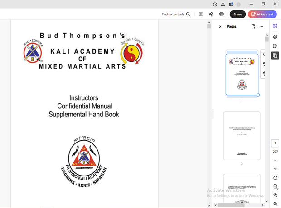Click the Pages panel horizontal scroll left arrow
Screen dimensions: 281x208
pyautogui.click(x=216, y=205)
